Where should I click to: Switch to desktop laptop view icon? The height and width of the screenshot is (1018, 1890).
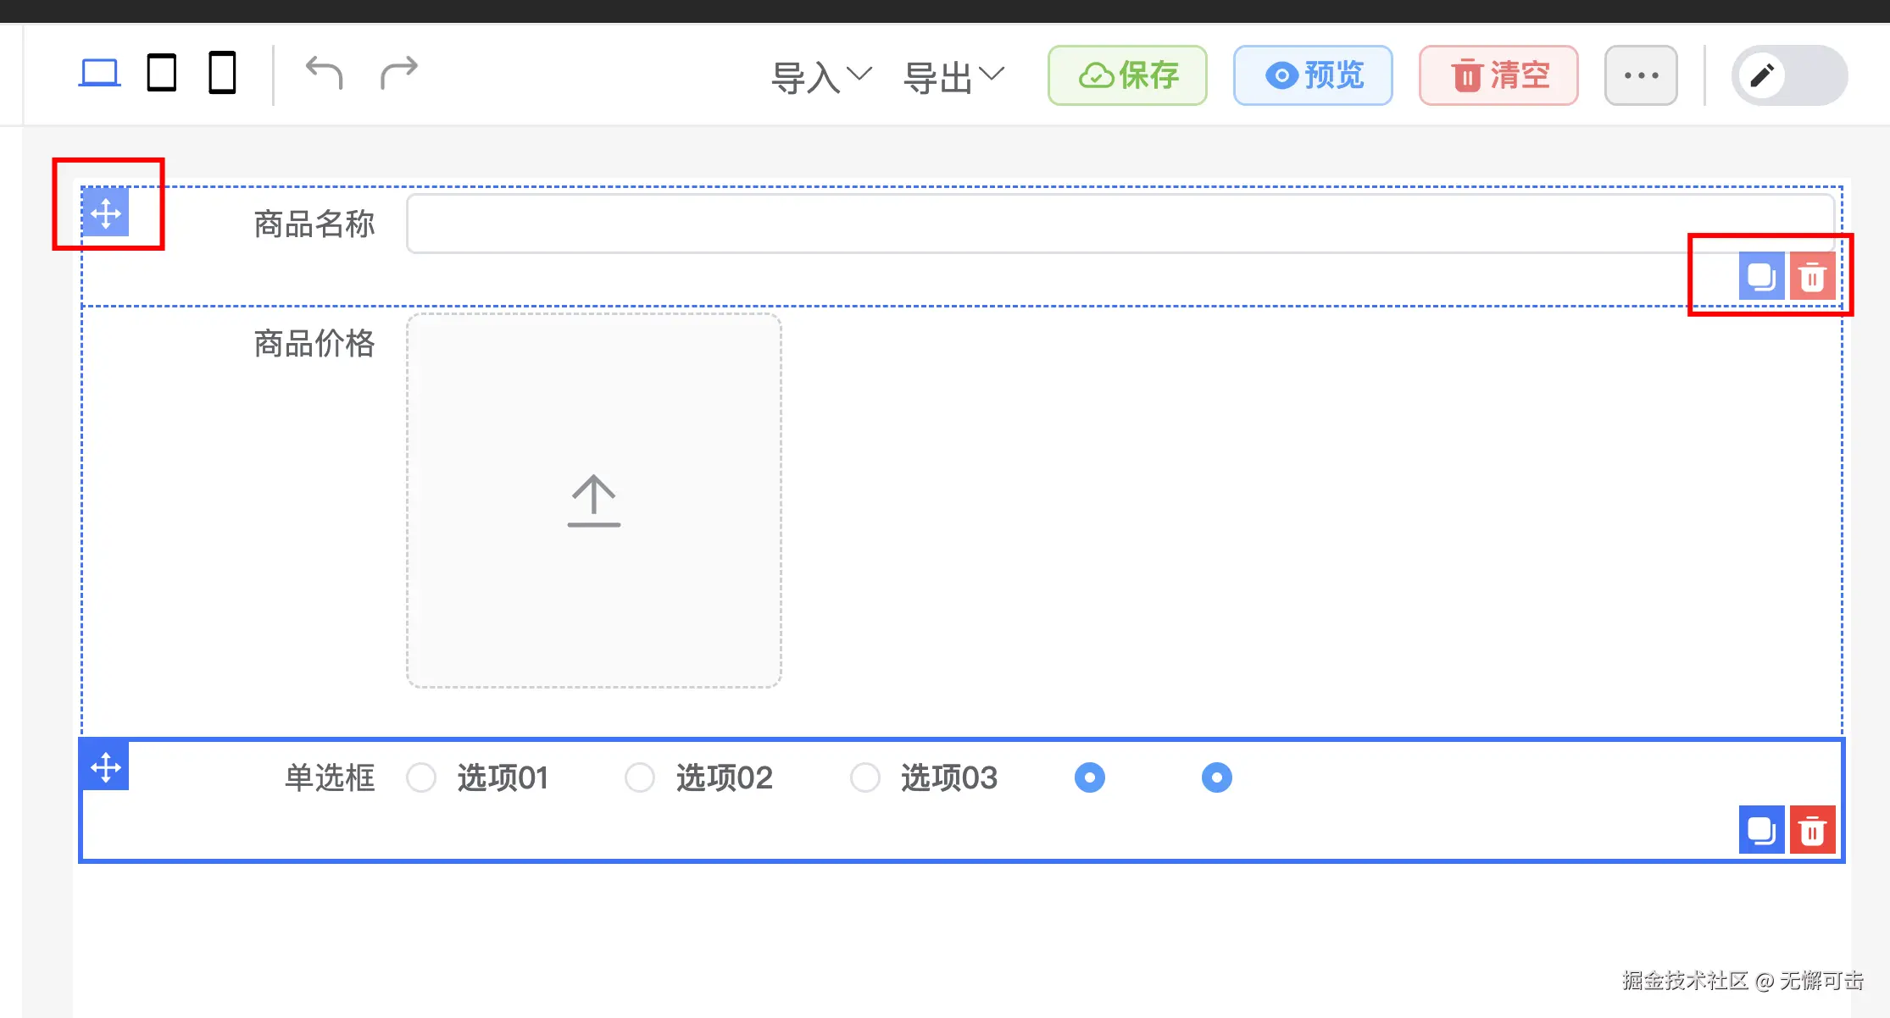100,73
